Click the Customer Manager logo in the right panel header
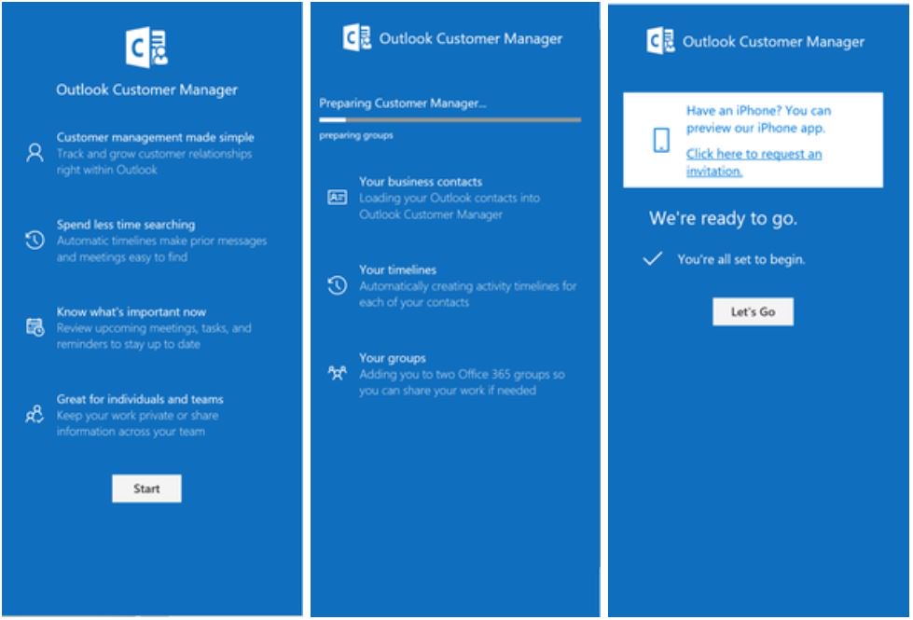Screen dimensions: 913x620 (x=661, y=41)
